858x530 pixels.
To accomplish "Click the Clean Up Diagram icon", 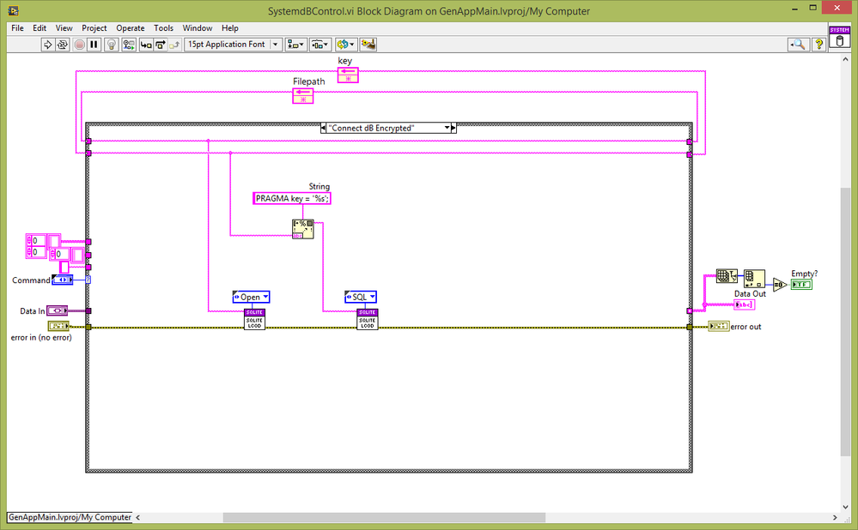I will pyautogui.click(x=368, y=44).
